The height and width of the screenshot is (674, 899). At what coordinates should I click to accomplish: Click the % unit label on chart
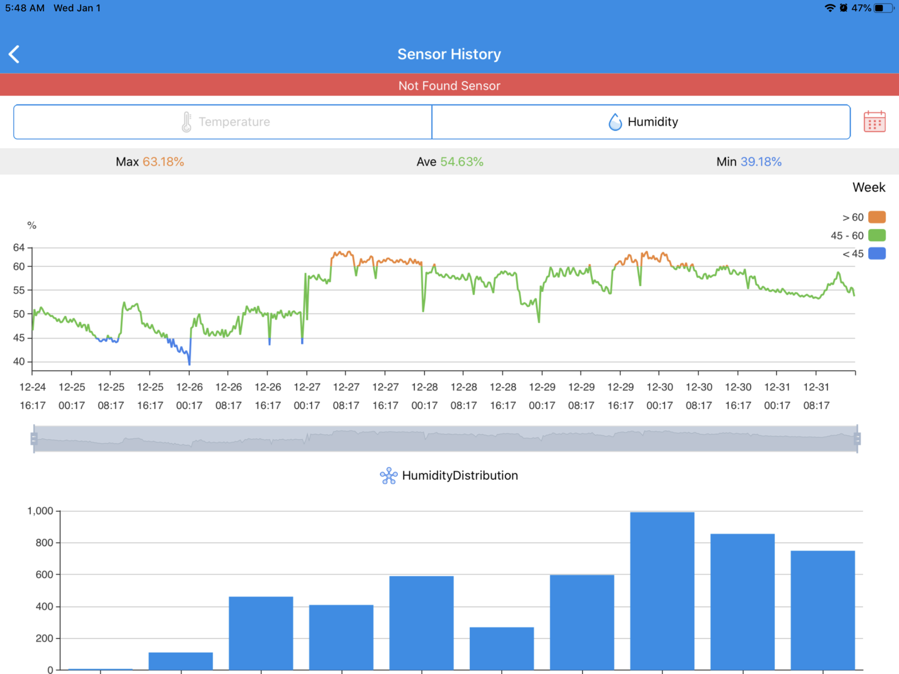tap(32, 225)
